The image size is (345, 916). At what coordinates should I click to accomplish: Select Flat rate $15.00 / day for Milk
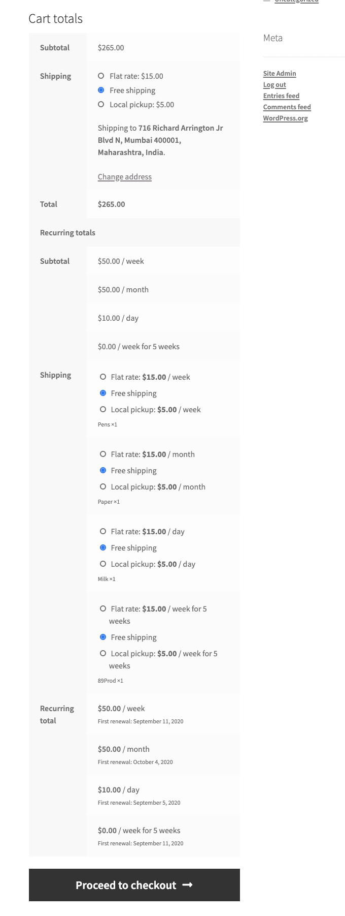coord(103,531)
